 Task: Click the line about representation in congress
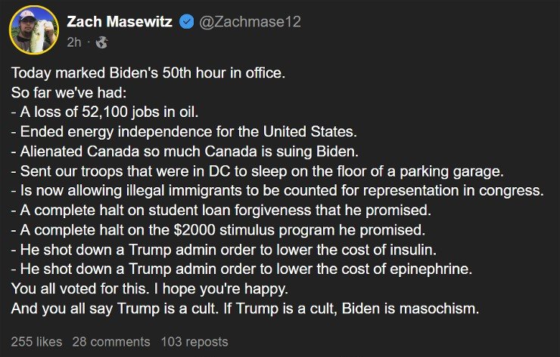point(277,191)
